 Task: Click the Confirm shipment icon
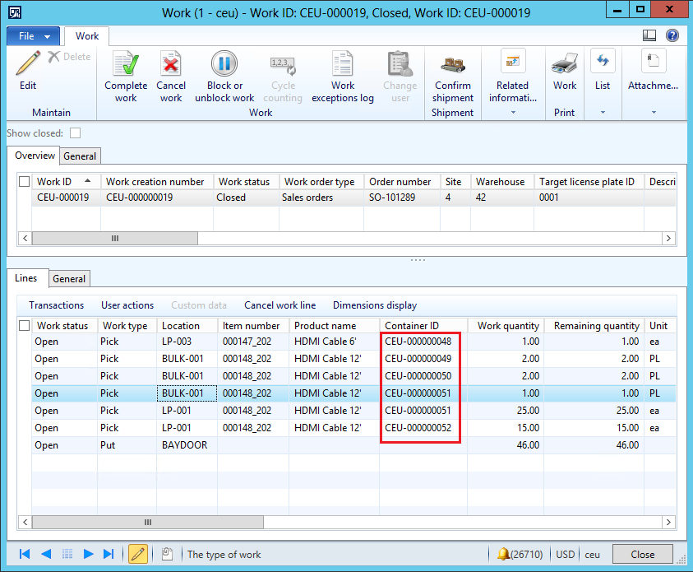pyautogui.click(x=453, y=64)
